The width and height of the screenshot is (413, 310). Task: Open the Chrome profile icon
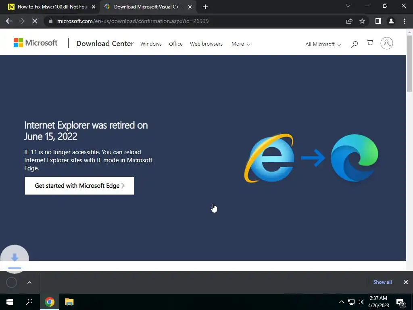[391, 21]
